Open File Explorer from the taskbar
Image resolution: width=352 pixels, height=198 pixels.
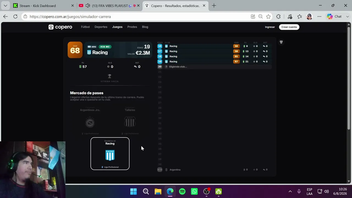coord(158,191)
